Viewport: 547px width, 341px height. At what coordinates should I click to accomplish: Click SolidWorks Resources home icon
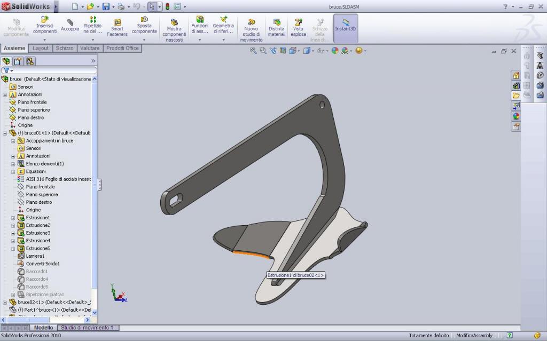coord(516,75)
